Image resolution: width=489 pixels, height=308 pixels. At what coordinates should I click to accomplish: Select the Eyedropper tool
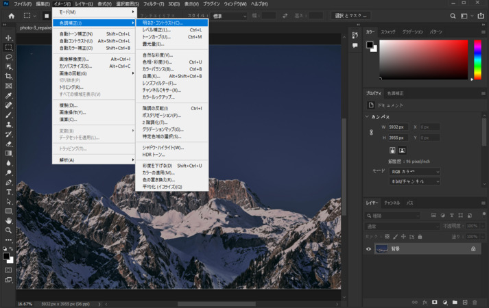8,96
